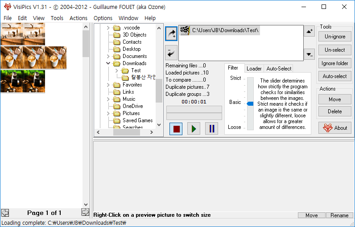The height and width of the screenshot is (227, 355).
Task: Select the Music folder
Action: pos(124,99)
